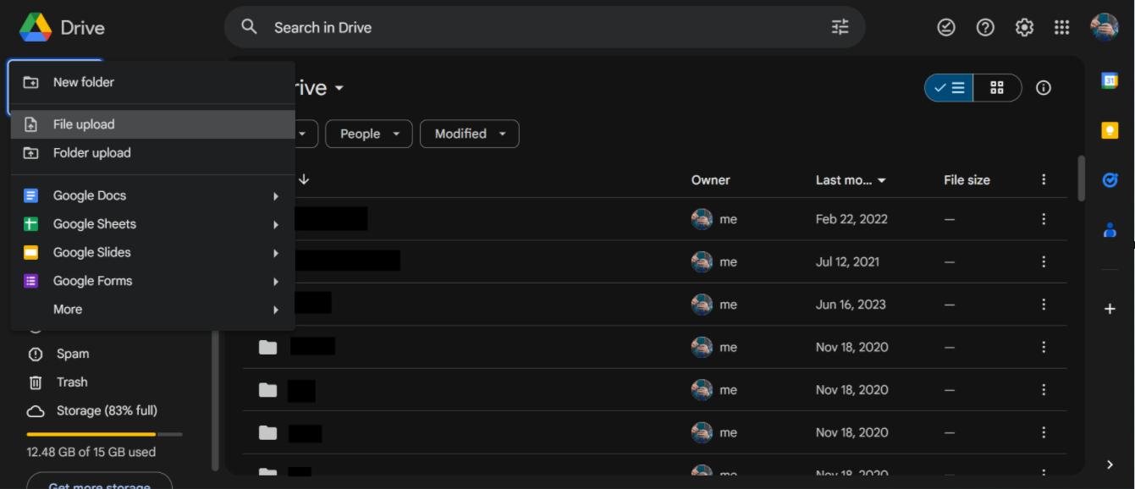This screenshot has width=1135, height=489.
Task: Click the Trash bin icon
Action: coord(36,382)
